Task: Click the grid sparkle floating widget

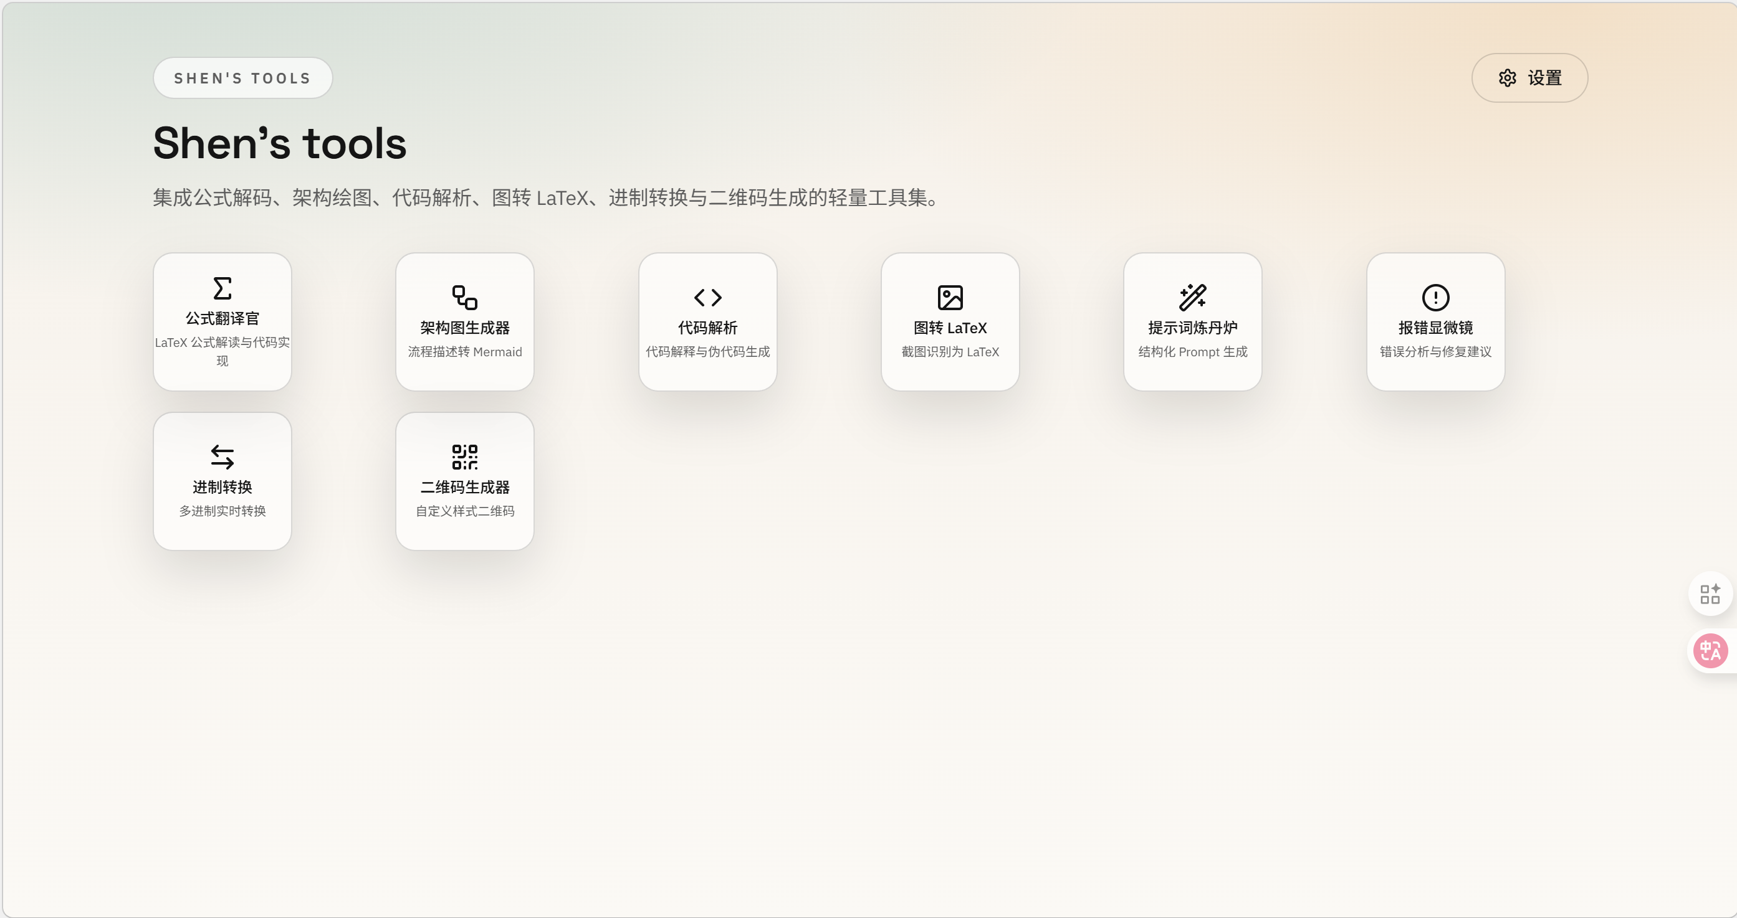Action: point(1710,594)
